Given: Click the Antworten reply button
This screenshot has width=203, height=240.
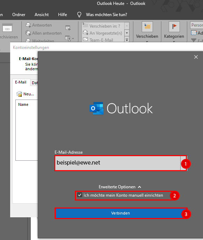Looking at the screenshot, I should click(x=39, y=25).
